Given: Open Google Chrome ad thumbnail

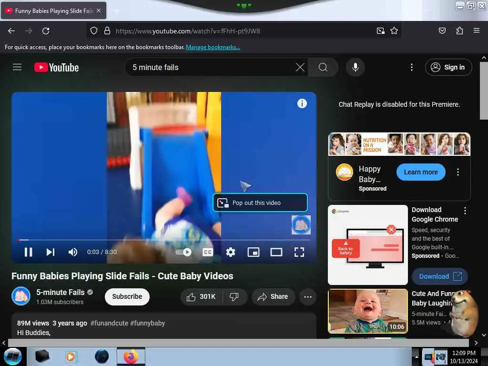Looking at the screenshot, I should coord(368,245).
